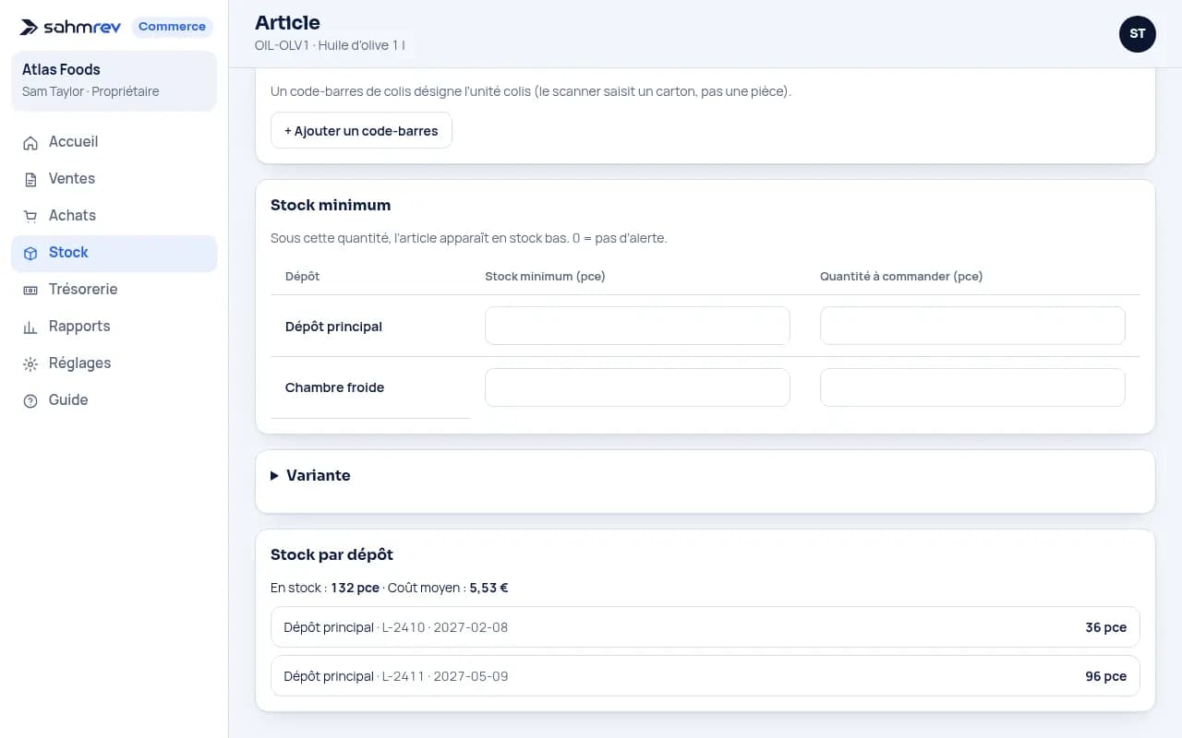
Task: Click the Variante disclosure triangle
Action: coord(274,476)
